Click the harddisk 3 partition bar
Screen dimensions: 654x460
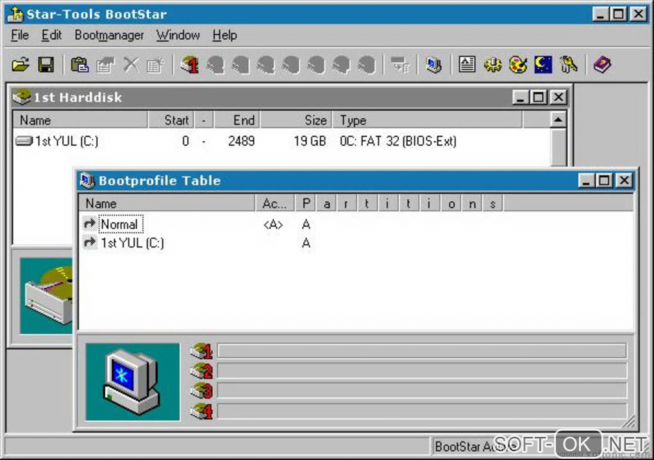(x=422, y=391)
